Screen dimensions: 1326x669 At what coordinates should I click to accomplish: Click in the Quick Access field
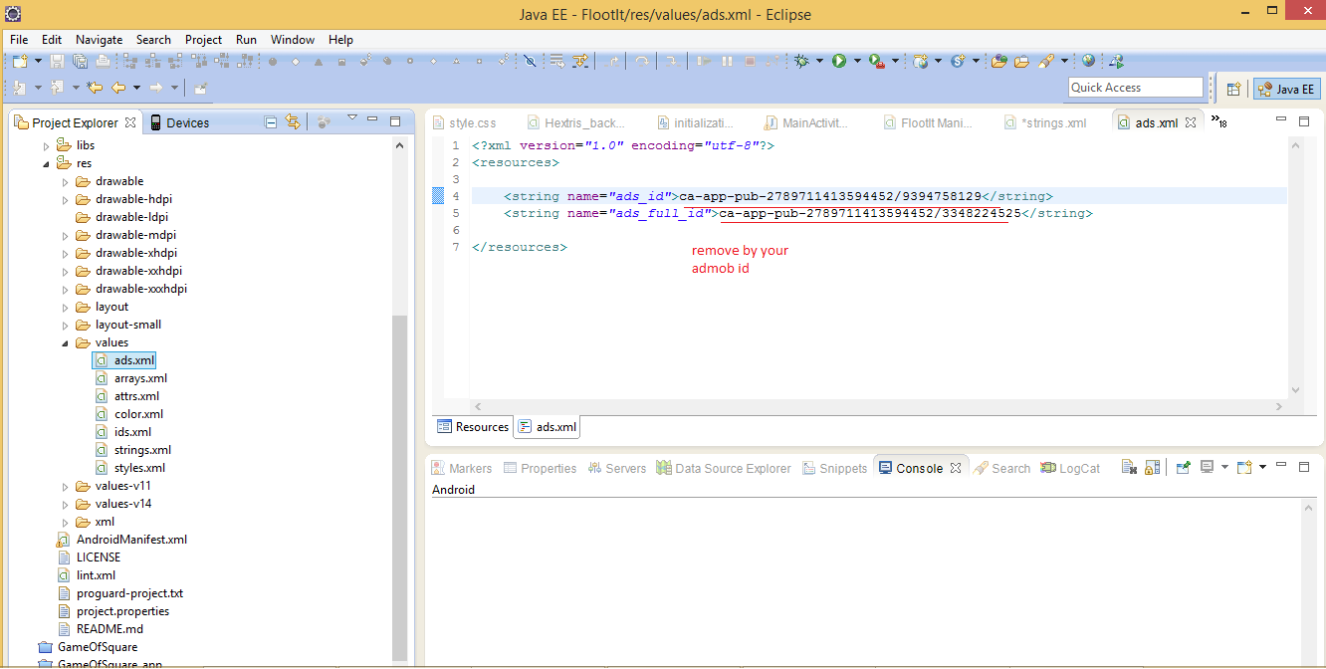coord(1136,88)
